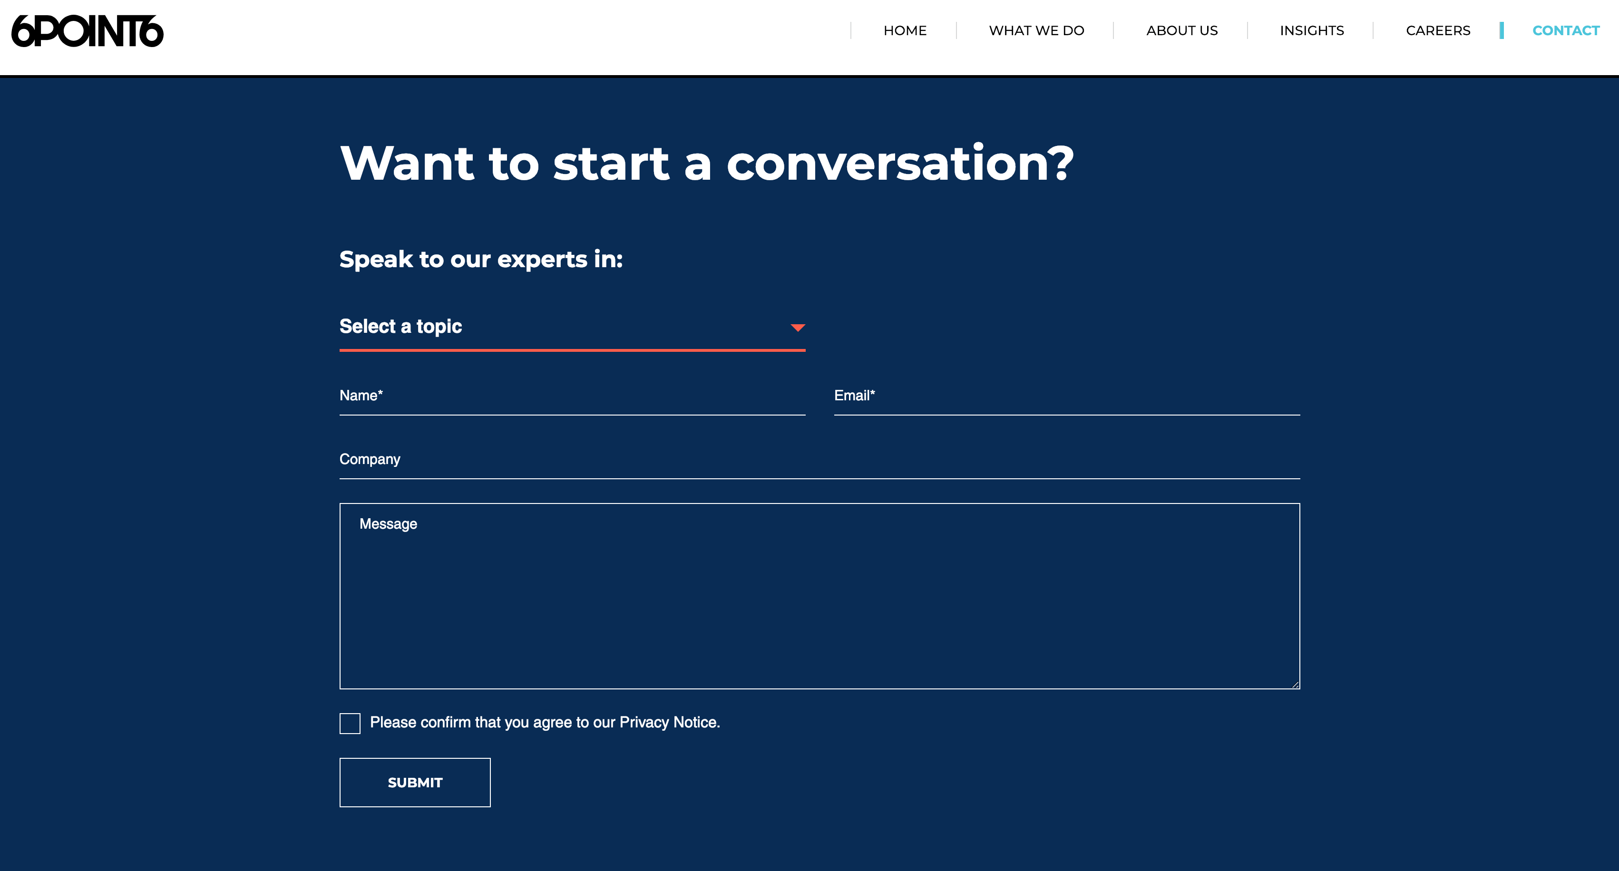Select the Contact nav link
Image resolution: width=1619 pixels, height=871 pixels.
1565,30
